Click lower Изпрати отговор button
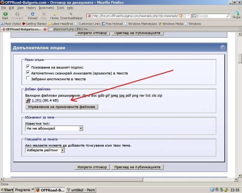Image resolution: width=242 pixels, height=193 pixels. pyautogui.click(x=92, y=167)
